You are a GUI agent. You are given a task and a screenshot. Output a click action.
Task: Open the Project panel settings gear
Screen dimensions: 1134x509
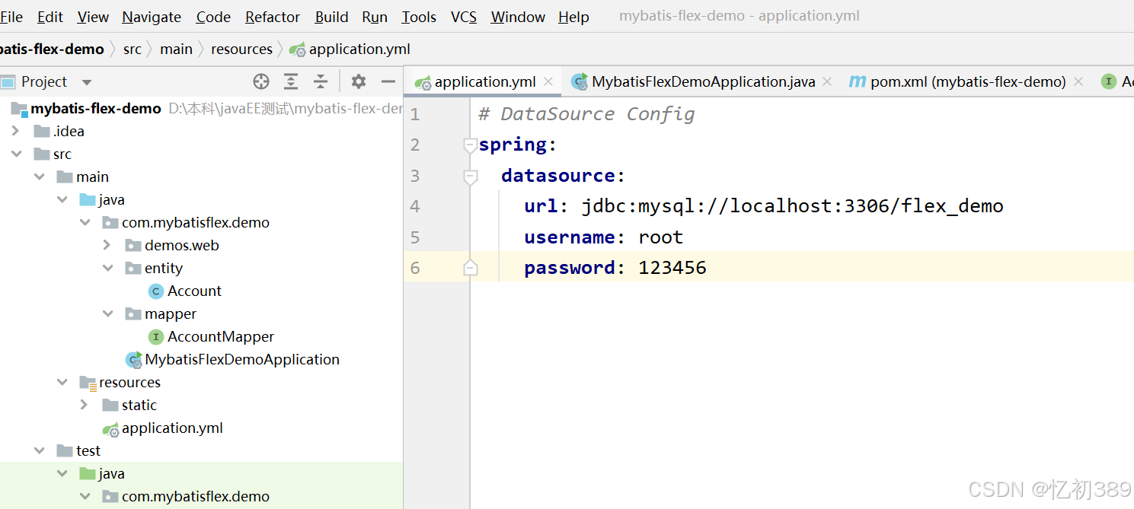358,81
